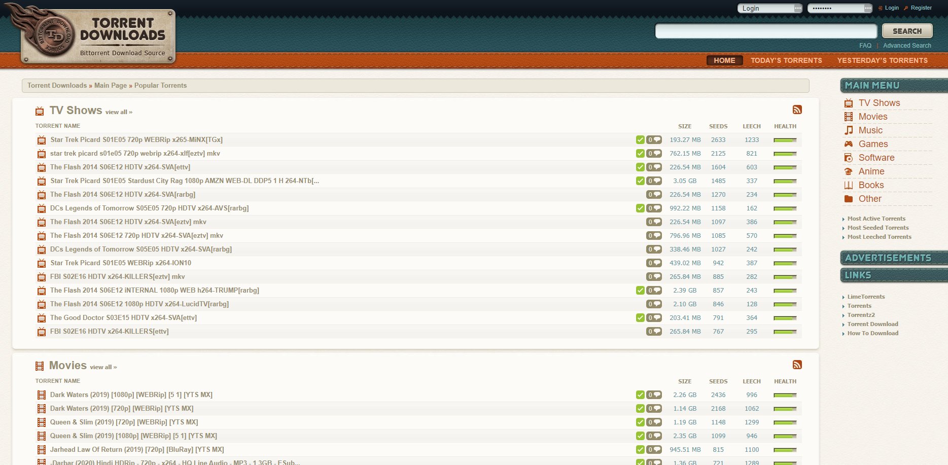Viewport: 948px width, 465px height.
Task: Focus the torrent search input field
Action: (766, 31)
